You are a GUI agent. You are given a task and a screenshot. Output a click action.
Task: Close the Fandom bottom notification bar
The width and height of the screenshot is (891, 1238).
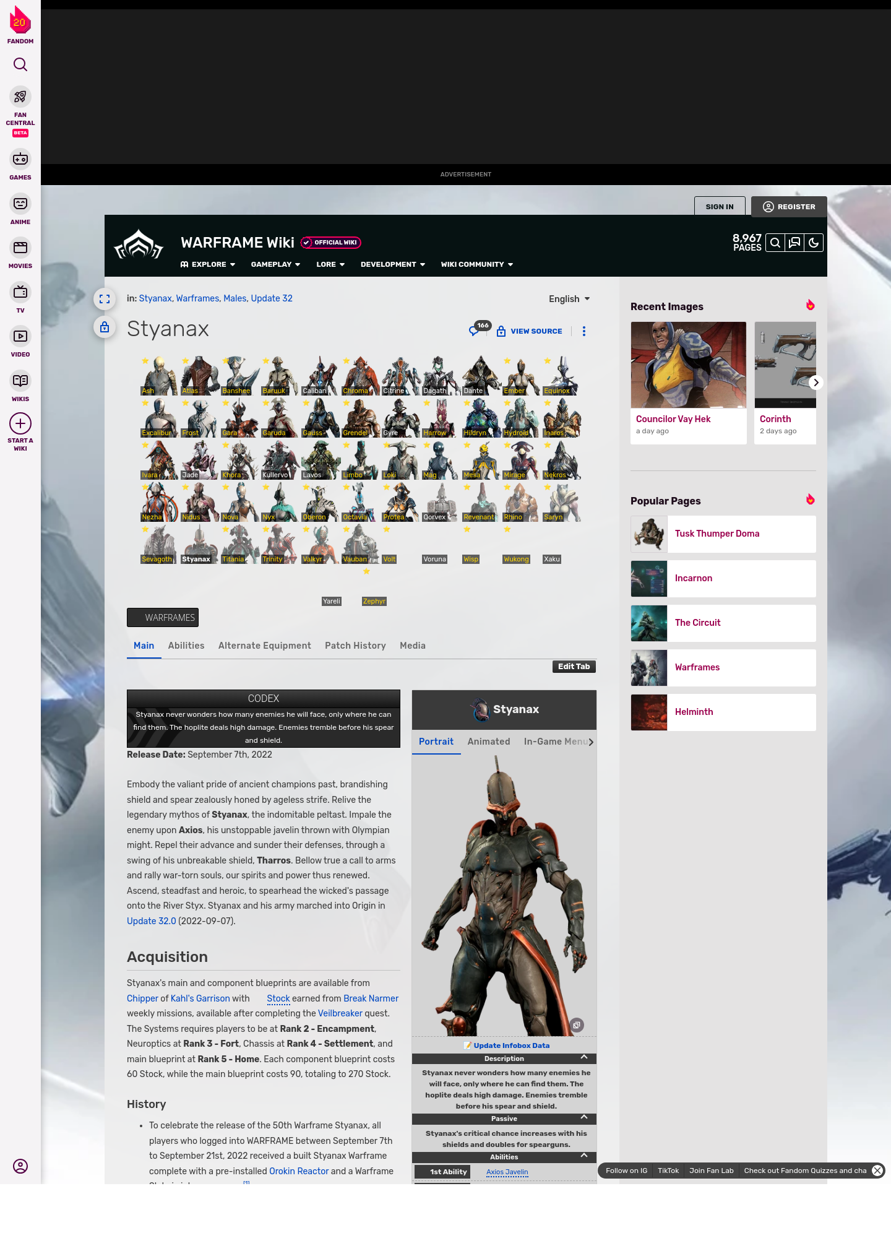pos(877,1171)
